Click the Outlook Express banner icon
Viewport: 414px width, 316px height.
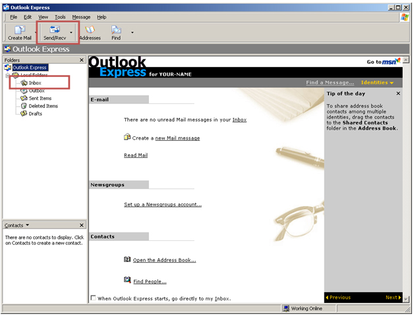tap(8, 49)
